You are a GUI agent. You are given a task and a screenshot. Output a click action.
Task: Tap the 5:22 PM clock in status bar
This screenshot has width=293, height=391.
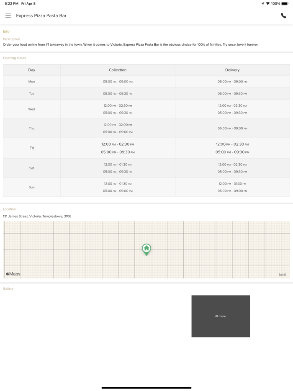coord(11,3)
